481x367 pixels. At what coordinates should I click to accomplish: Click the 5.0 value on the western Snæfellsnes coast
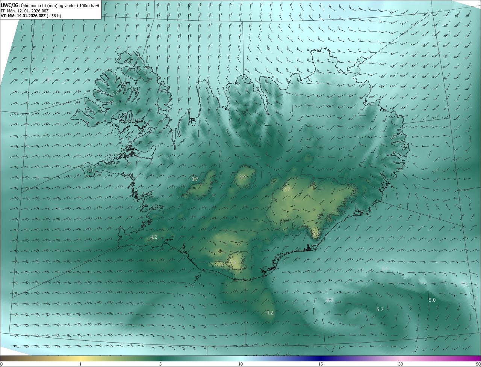coord(89,170)
